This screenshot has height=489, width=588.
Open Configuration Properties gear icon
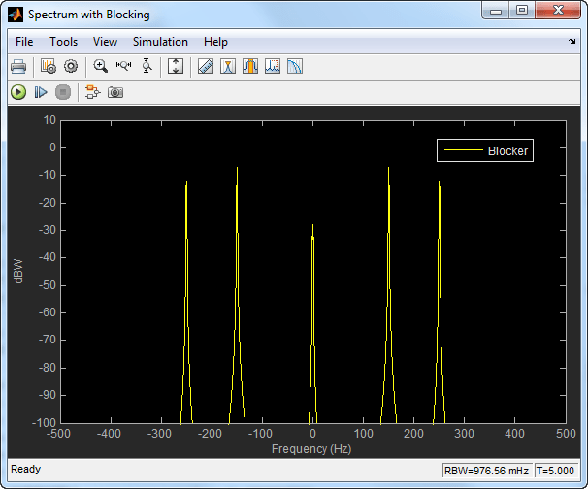(x=70, y=67)
